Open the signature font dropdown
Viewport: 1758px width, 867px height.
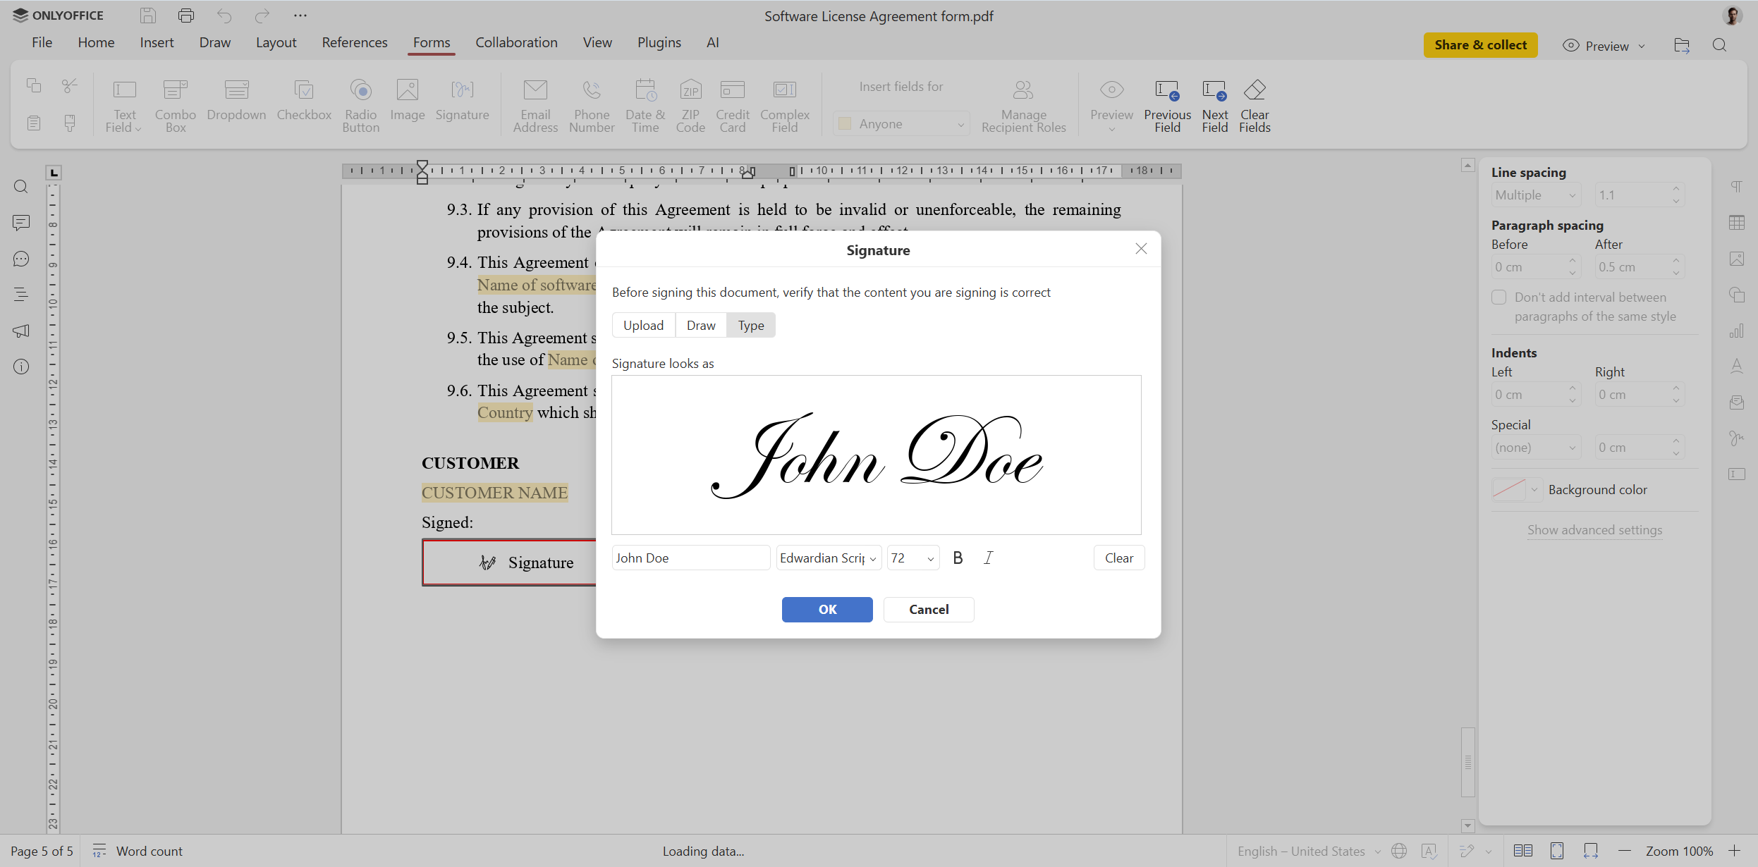coord(826,557)
